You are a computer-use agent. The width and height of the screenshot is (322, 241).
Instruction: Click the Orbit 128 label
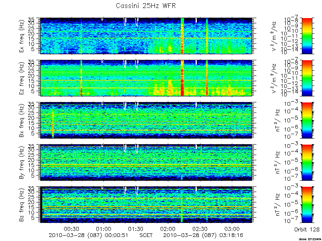coord(307,229)
